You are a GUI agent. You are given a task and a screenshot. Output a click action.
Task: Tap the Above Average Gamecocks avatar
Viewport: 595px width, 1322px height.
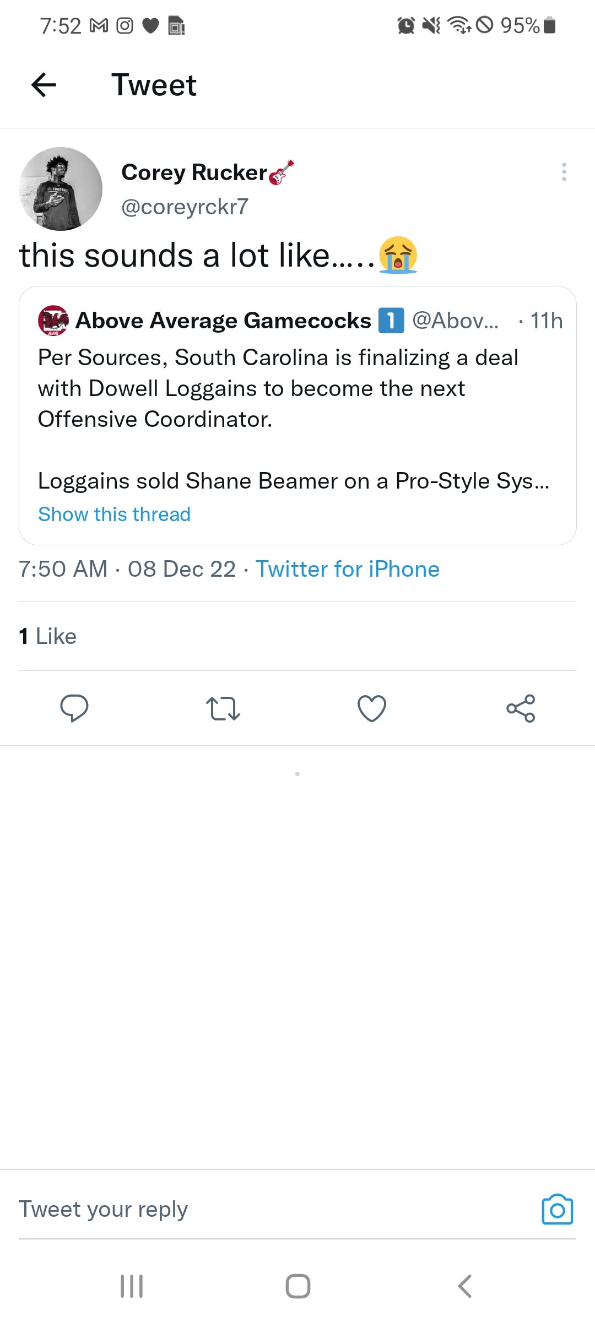53,321
